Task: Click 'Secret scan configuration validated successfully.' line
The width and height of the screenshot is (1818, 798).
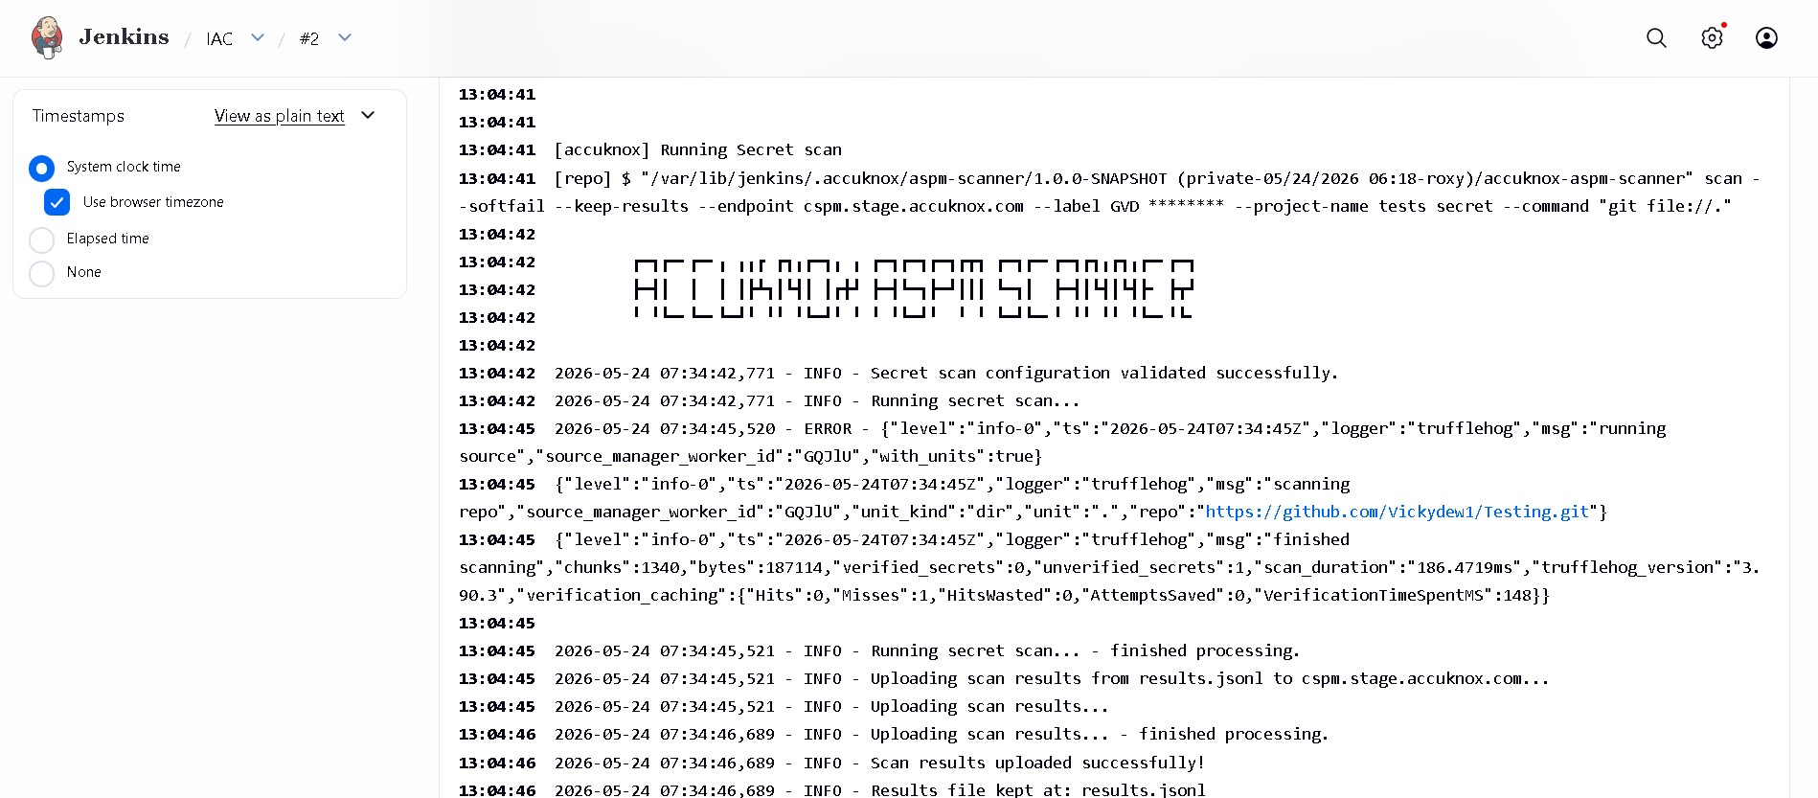Action: click(1104, 373)
